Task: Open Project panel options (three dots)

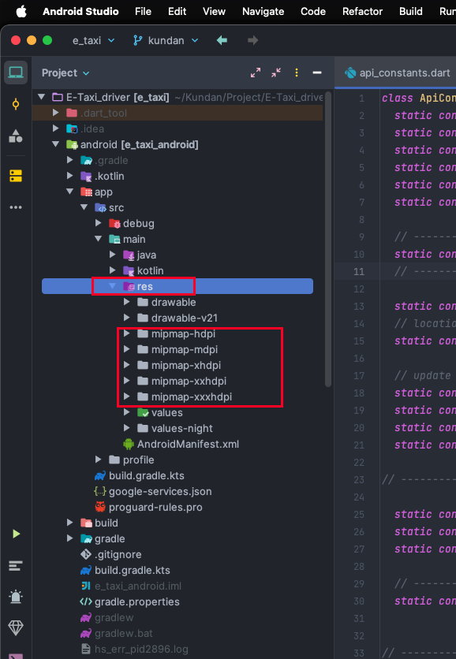Action: (297, 73)
